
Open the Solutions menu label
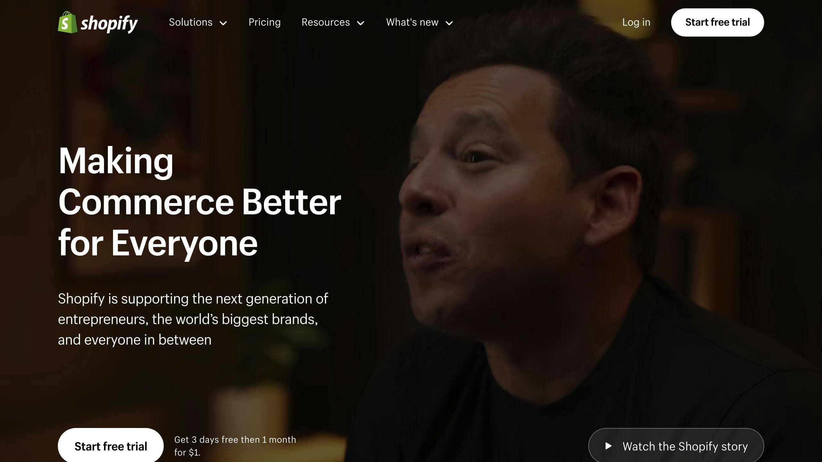tap(190, 22)
